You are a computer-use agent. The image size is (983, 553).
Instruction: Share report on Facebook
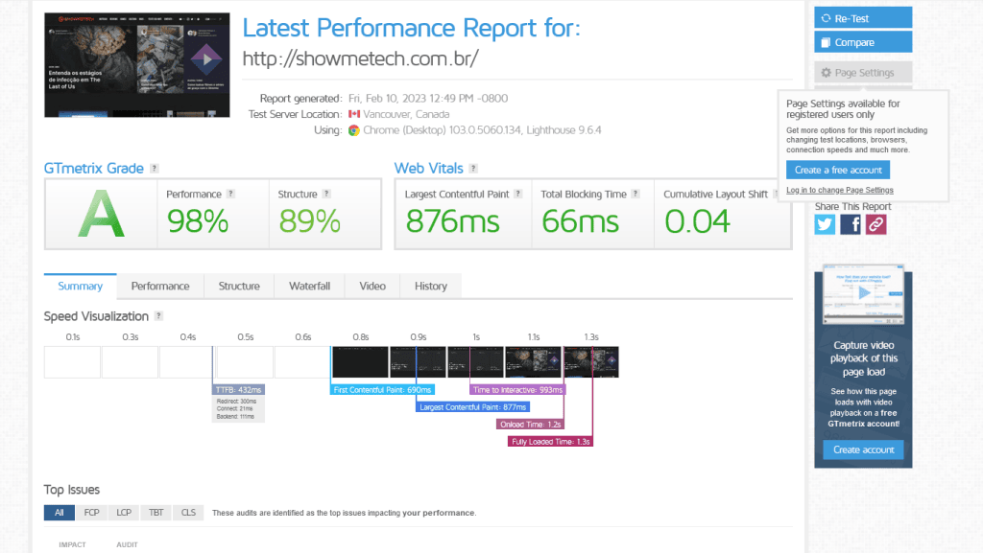pos(851,224)
